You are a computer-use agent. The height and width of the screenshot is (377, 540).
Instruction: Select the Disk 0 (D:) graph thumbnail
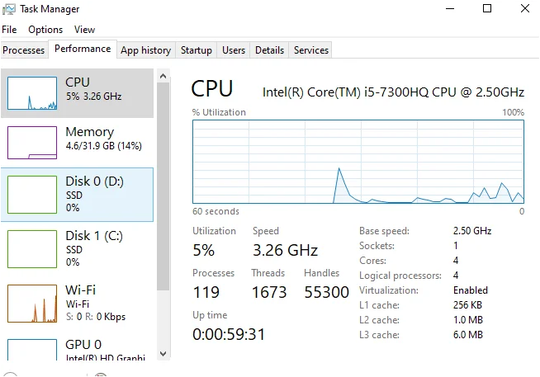[x=32, y=195]
